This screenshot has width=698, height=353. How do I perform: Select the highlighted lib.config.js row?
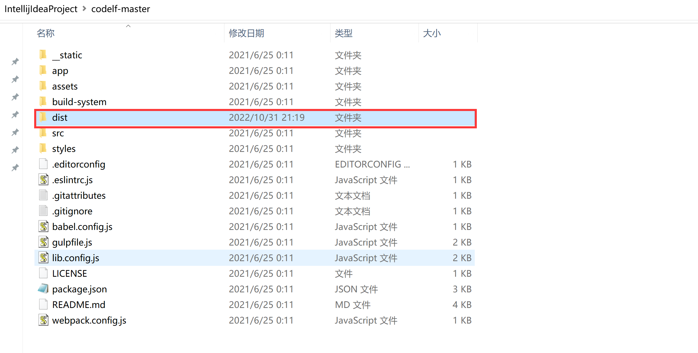75,258
